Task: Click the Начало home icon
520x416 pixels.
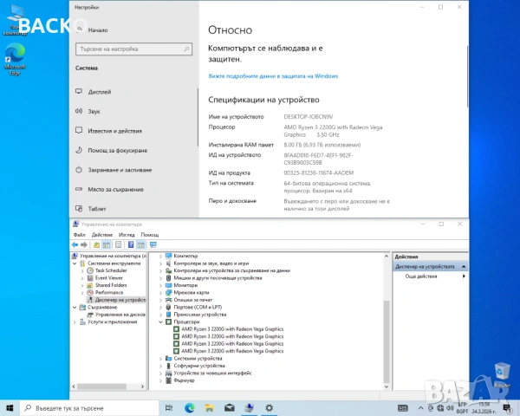Action: coord(81,29)
